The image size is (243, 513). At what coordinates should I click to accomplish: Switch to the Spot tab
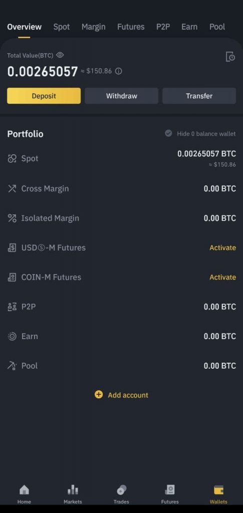point(62,27)
